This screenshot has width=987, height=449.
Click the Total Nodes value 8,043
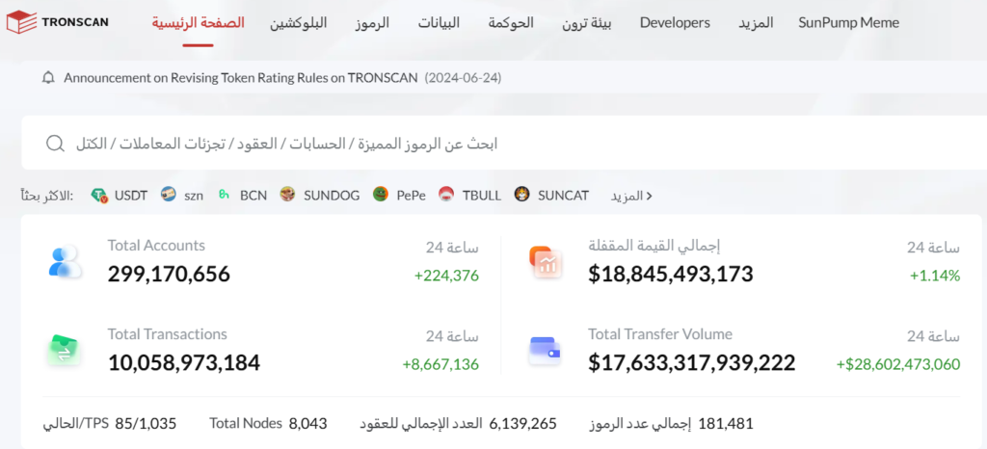[307, 424]
